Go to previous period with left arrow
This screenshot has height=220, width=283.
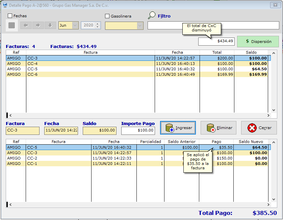26,25
